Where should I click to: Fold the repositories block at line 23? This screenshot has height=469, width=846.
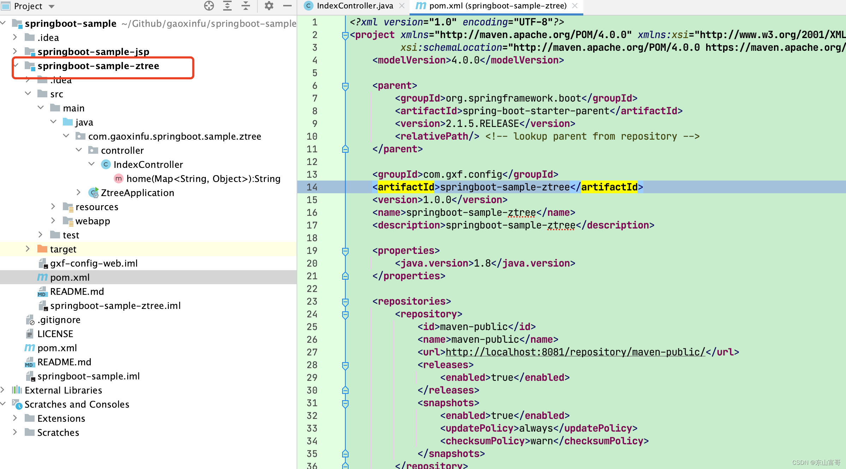click(345, 301)
